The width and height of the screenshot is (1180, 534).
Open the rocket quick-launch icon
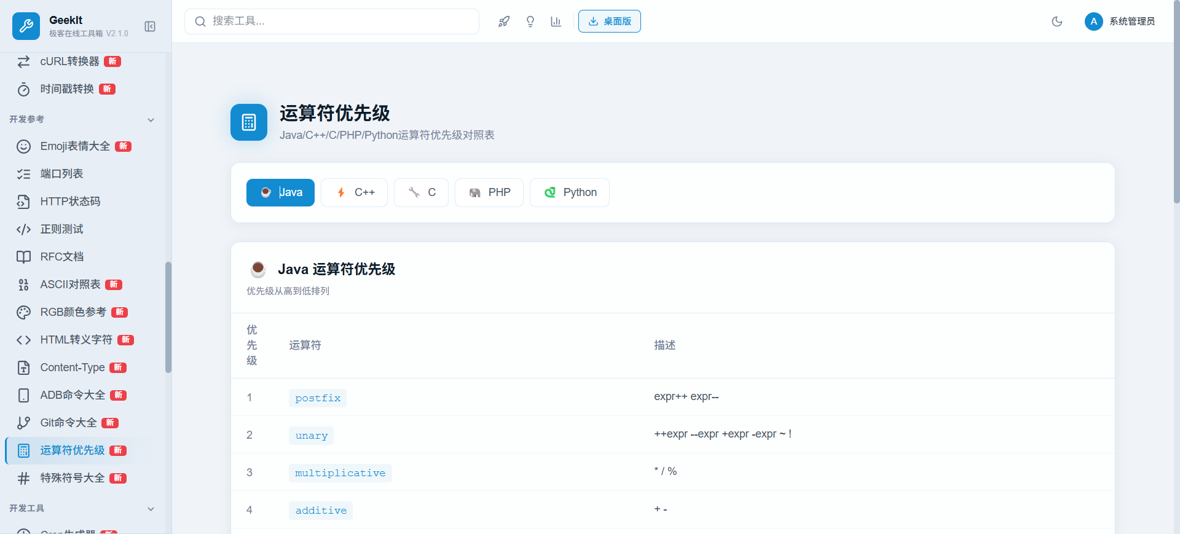504,22
